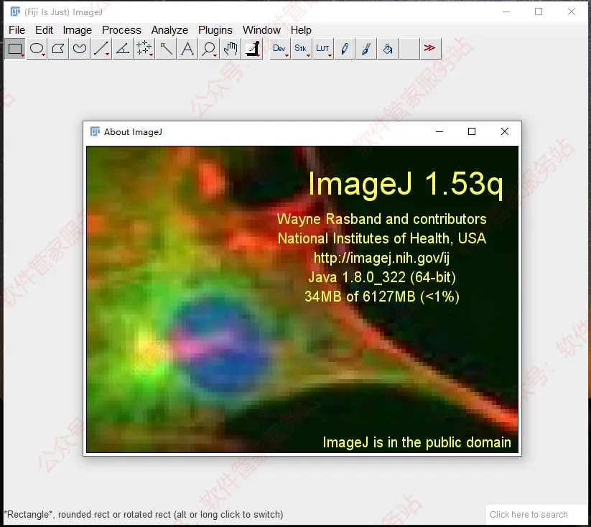Select the Angle tool
591x527 pixels.
coord(123,49)
